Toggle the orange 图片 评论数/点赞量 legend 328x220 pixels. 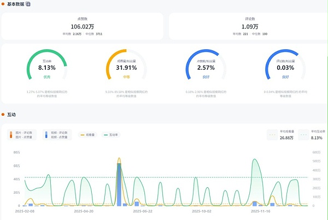coord(22,135)
